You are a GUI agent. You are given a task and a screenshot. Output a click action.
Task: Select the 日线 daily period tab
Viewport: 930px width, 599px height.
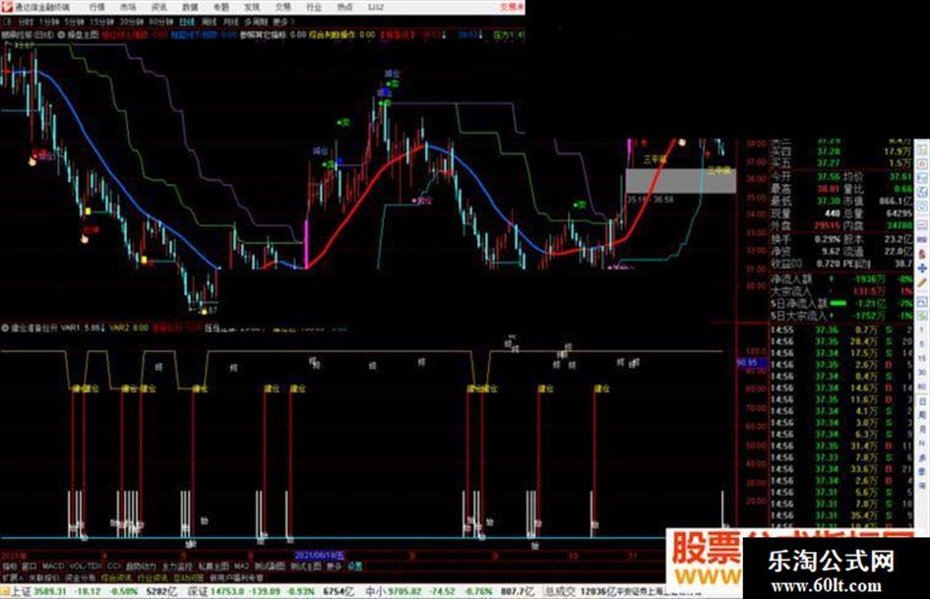pyautogui.click(x=187, y=22)
